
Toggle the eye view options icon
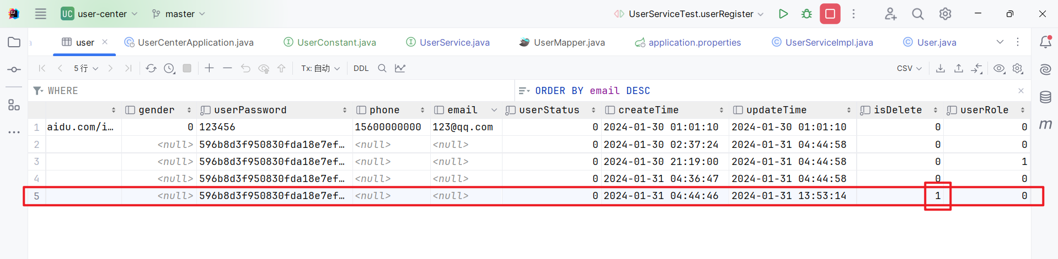(x=998, y=68)
